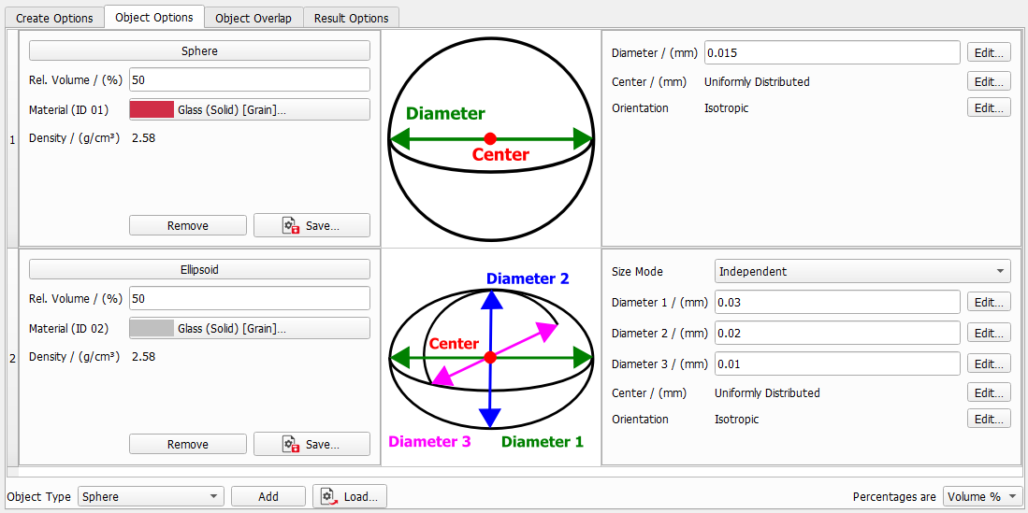Edit Diameter 2 of the ellipsoid
This screenshot has width=1028, height=513.
[990, 333]
